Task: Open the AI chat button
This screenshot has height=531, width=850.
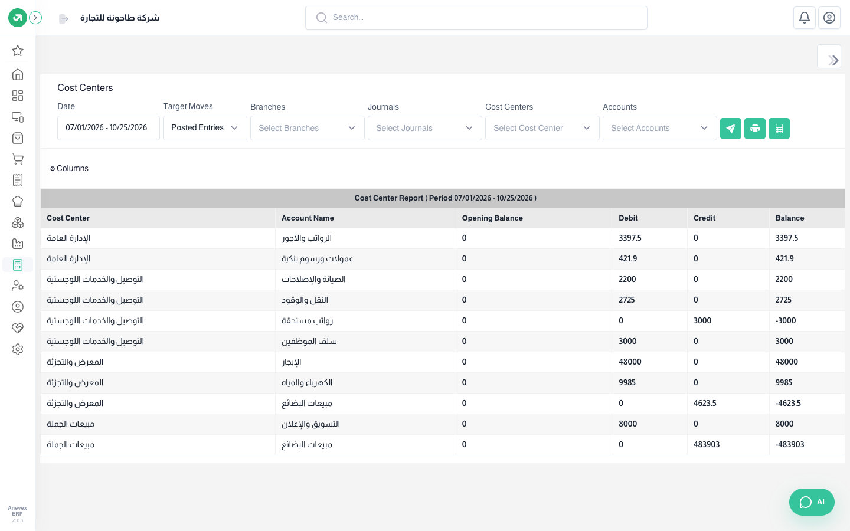Action: tap(812, 502)
